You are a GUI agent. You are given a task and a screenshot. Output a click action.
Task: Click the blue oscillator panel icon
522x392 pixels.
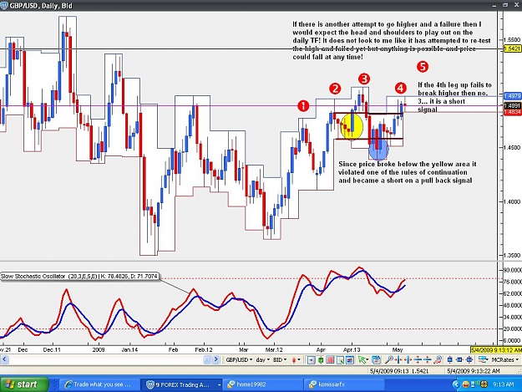pos(350,360)
